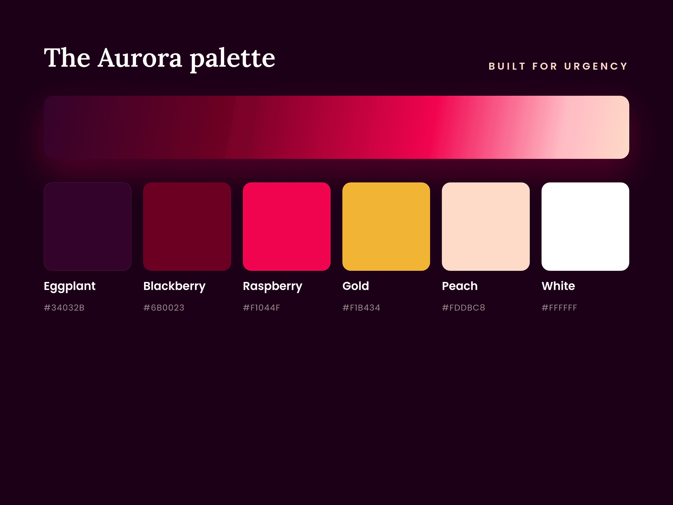Click the hex code #FDDBC8
Screen dimensions: 673x505
click(463, 308)
